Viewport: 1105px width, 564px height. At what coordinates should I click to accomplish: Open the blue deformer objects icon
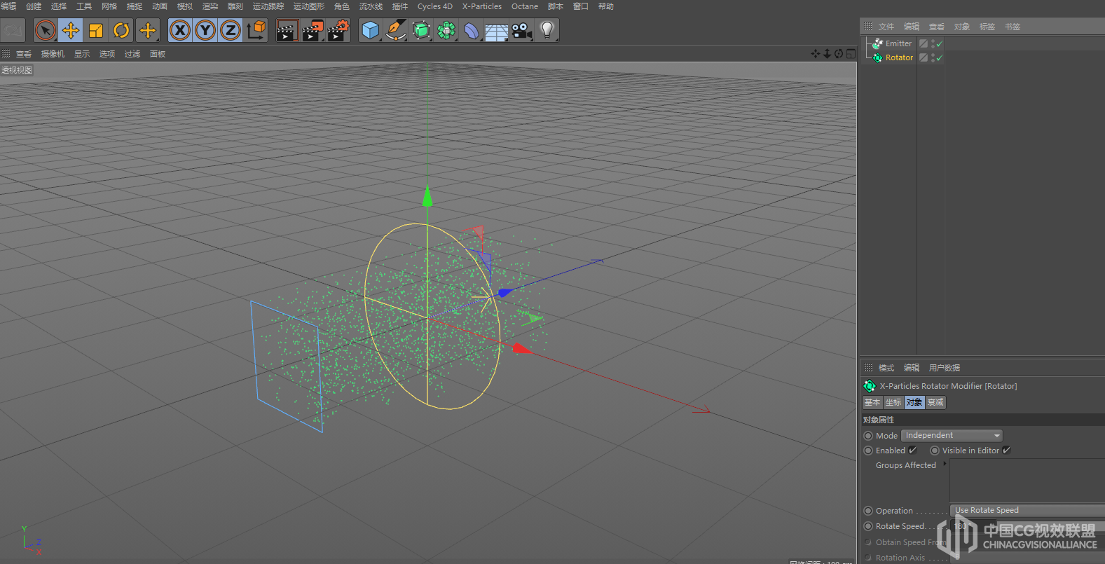472,30
